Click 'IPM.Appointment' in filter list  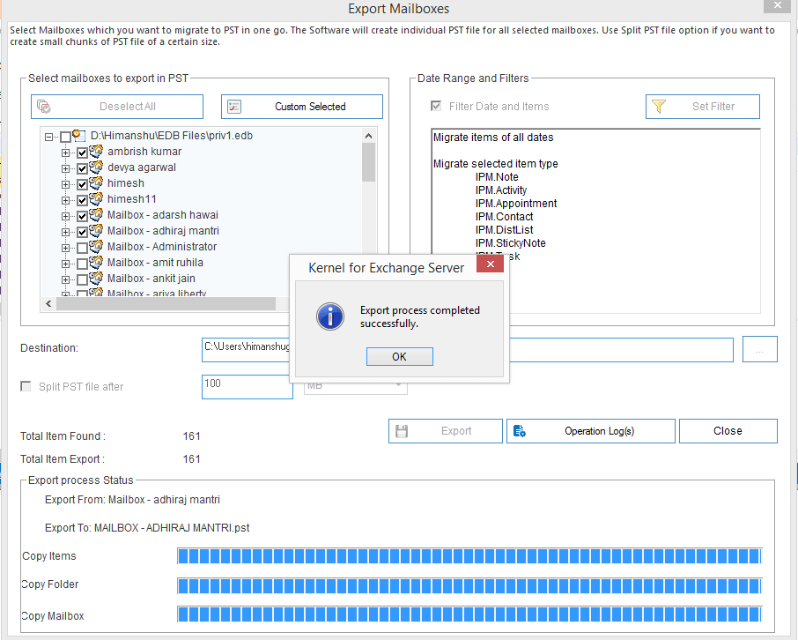tap(516, 204)
